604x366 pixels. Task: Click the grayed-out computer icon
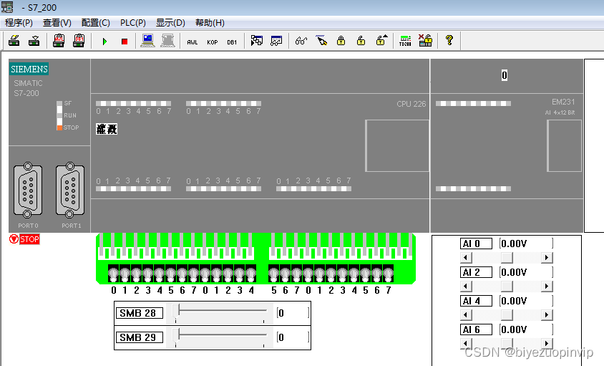(167, 41)
